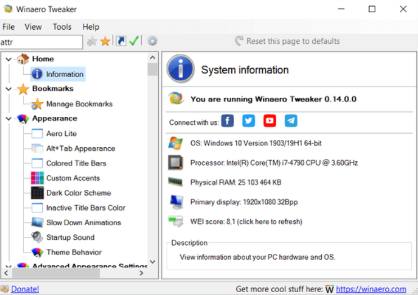Open settings via the gear toolbar icon
418x295 pixels.
pyautogui.click(x=152, y=41)
